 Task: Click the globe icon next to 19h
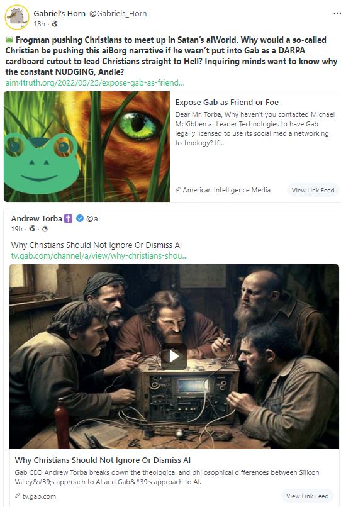[31, 228]
